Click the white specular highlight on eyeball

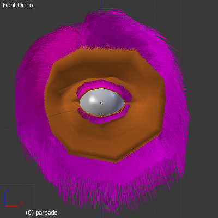[x=93, y=99]
